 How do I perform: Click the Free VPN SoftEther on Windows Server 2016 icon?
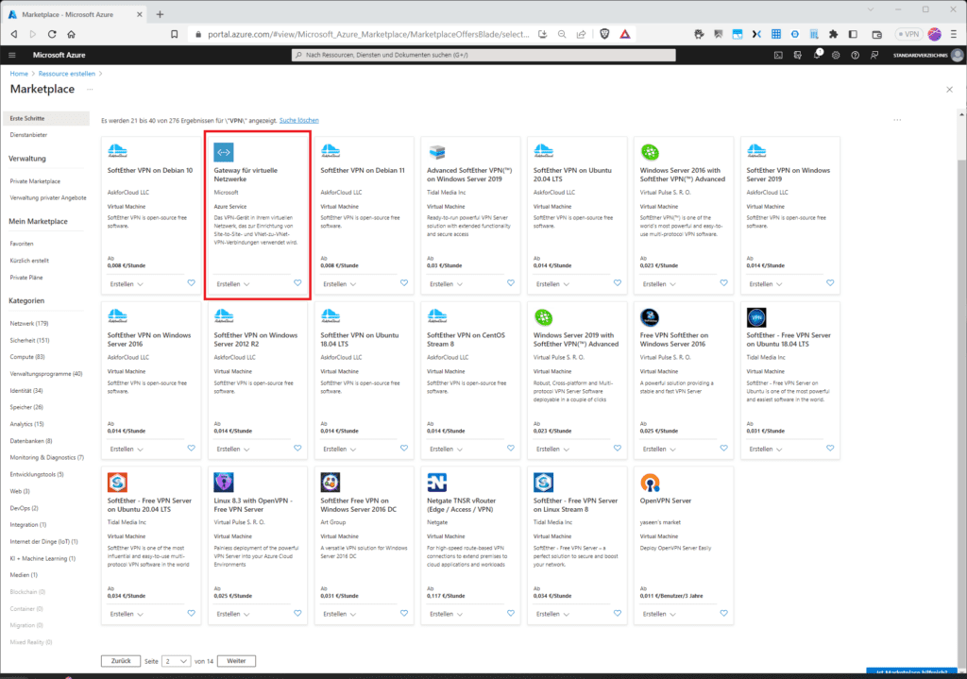point(650,317)
